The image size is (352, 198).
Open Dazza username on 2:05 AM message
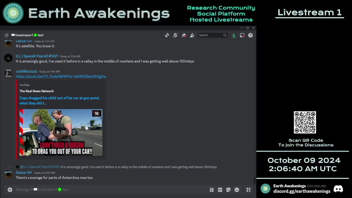pos(24,172)
